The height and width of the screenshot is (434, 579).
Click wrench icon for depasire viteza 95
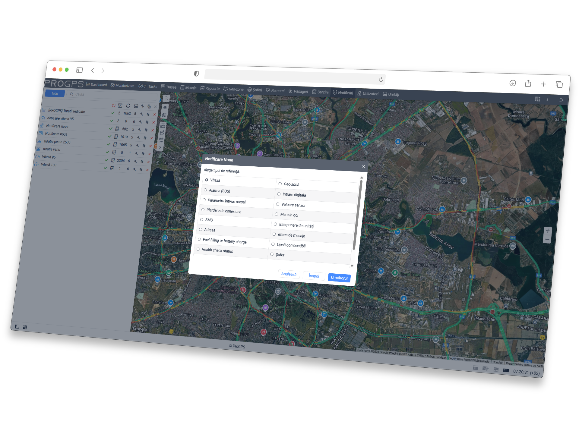(x=141, y=122)
